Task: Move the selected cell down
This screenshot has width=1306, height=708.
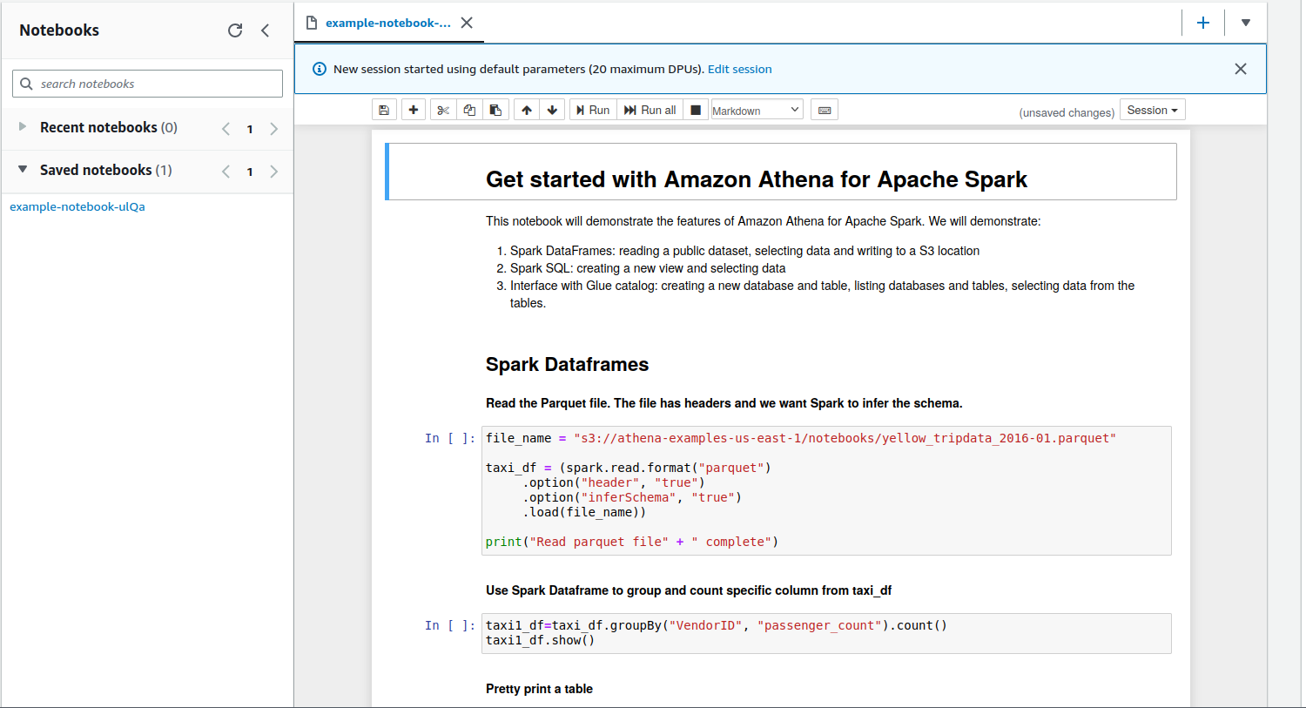Action: pyautogui.click(x=552, y=111)
